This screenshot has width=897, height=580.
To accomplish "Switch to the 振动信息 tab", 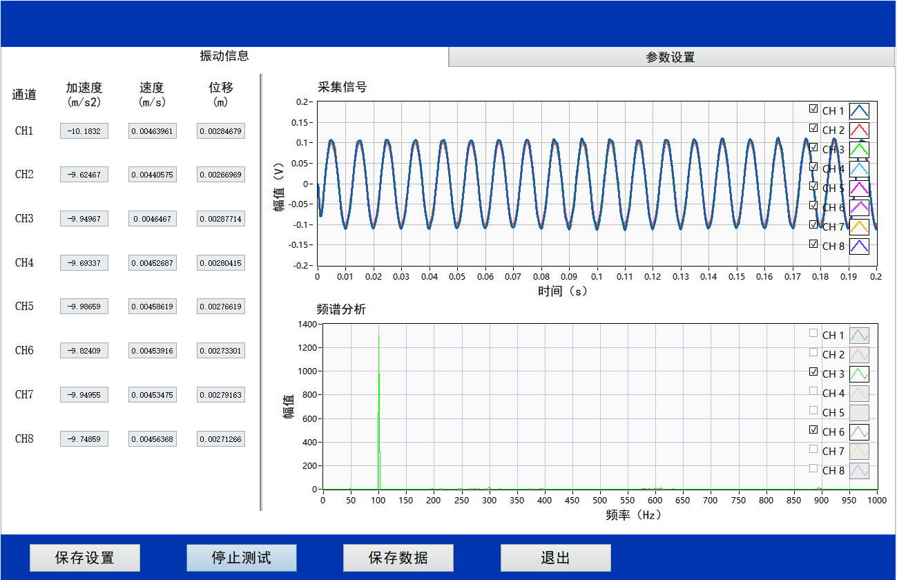I will pos(224,57).
